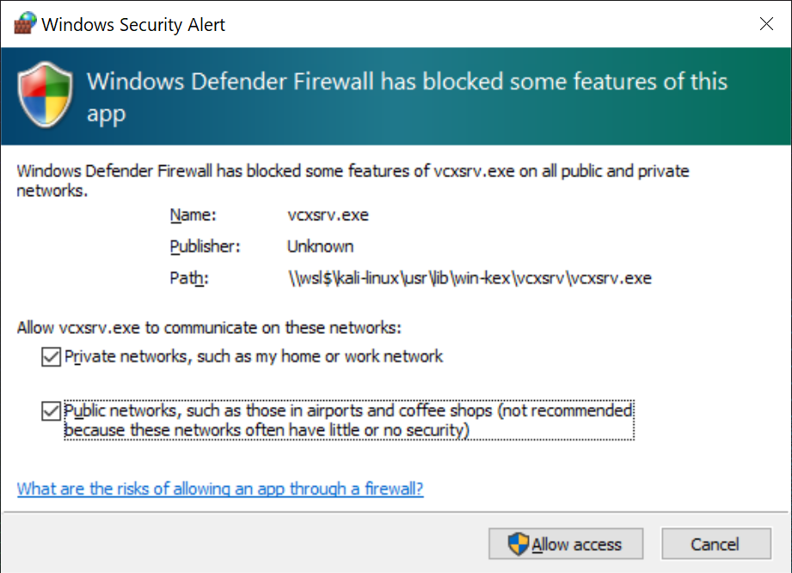
Task: Click the 'Path:' field label
Action: [189, 278]
